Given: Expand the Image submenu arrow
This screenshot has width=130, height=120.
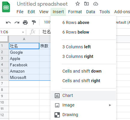Looking at the screenshot, I should (x=110, y=105).
